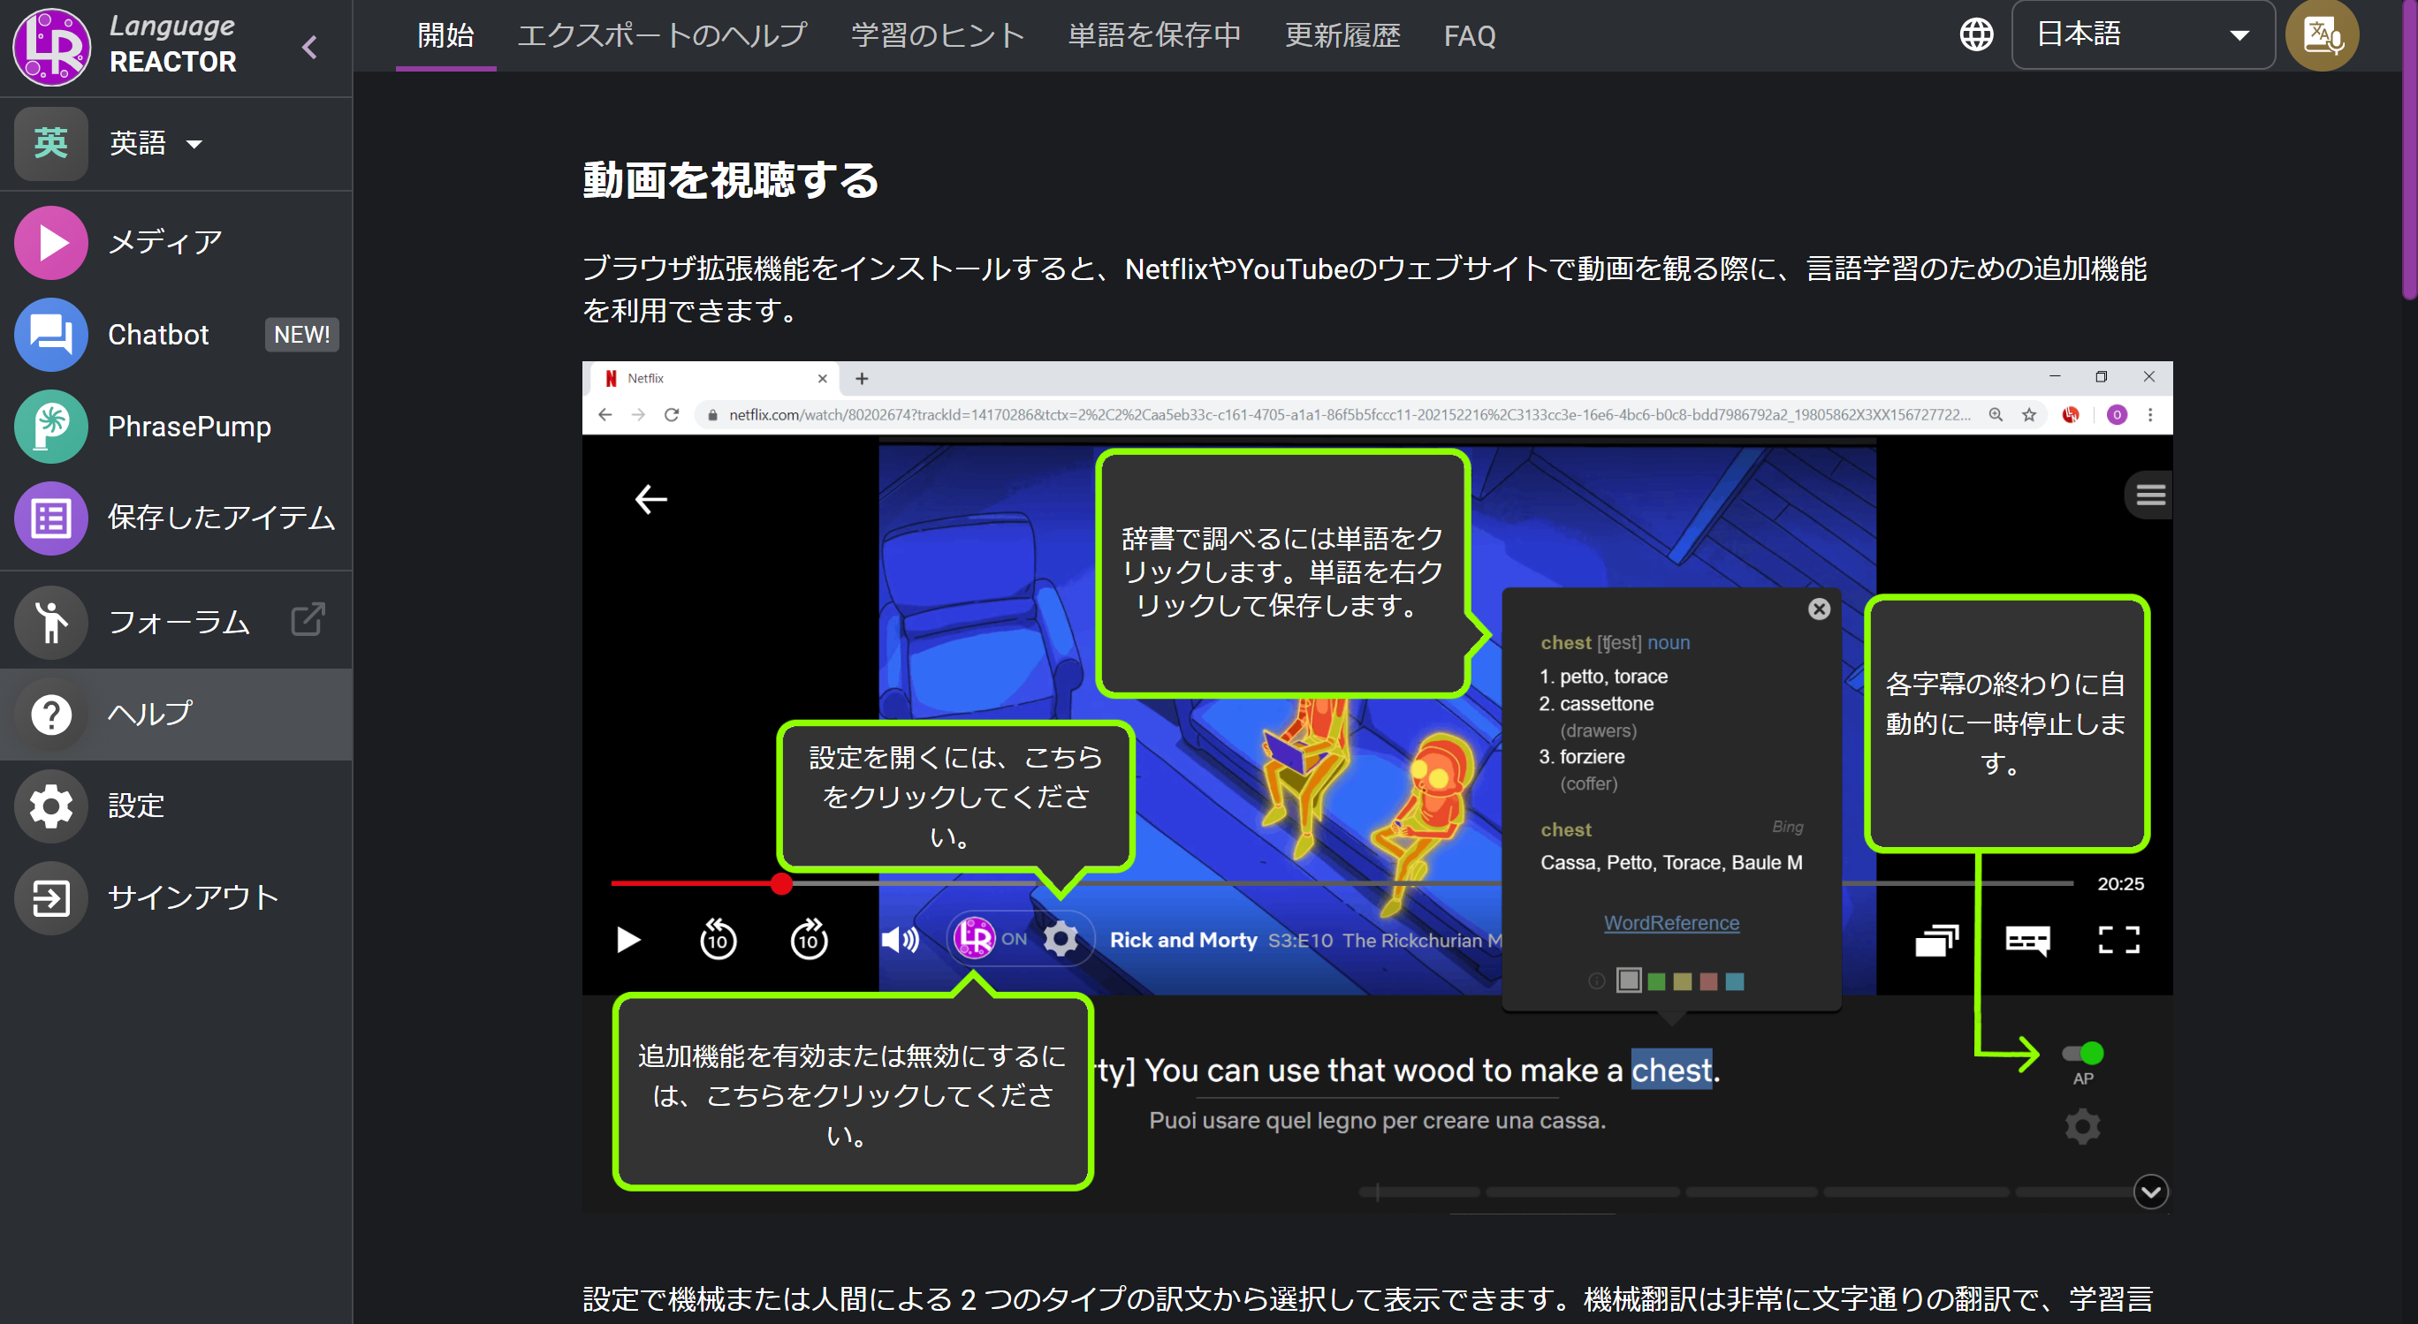Click the browser three-dot menu in the image
The width and height of the screenshot is (2418, 1324).
[x=2149, y=415]
